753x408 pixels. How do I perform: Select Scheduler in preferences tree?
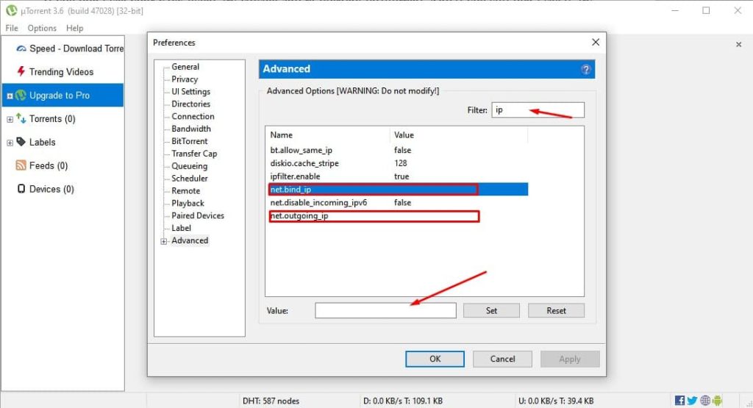click(x=189, y=178)
